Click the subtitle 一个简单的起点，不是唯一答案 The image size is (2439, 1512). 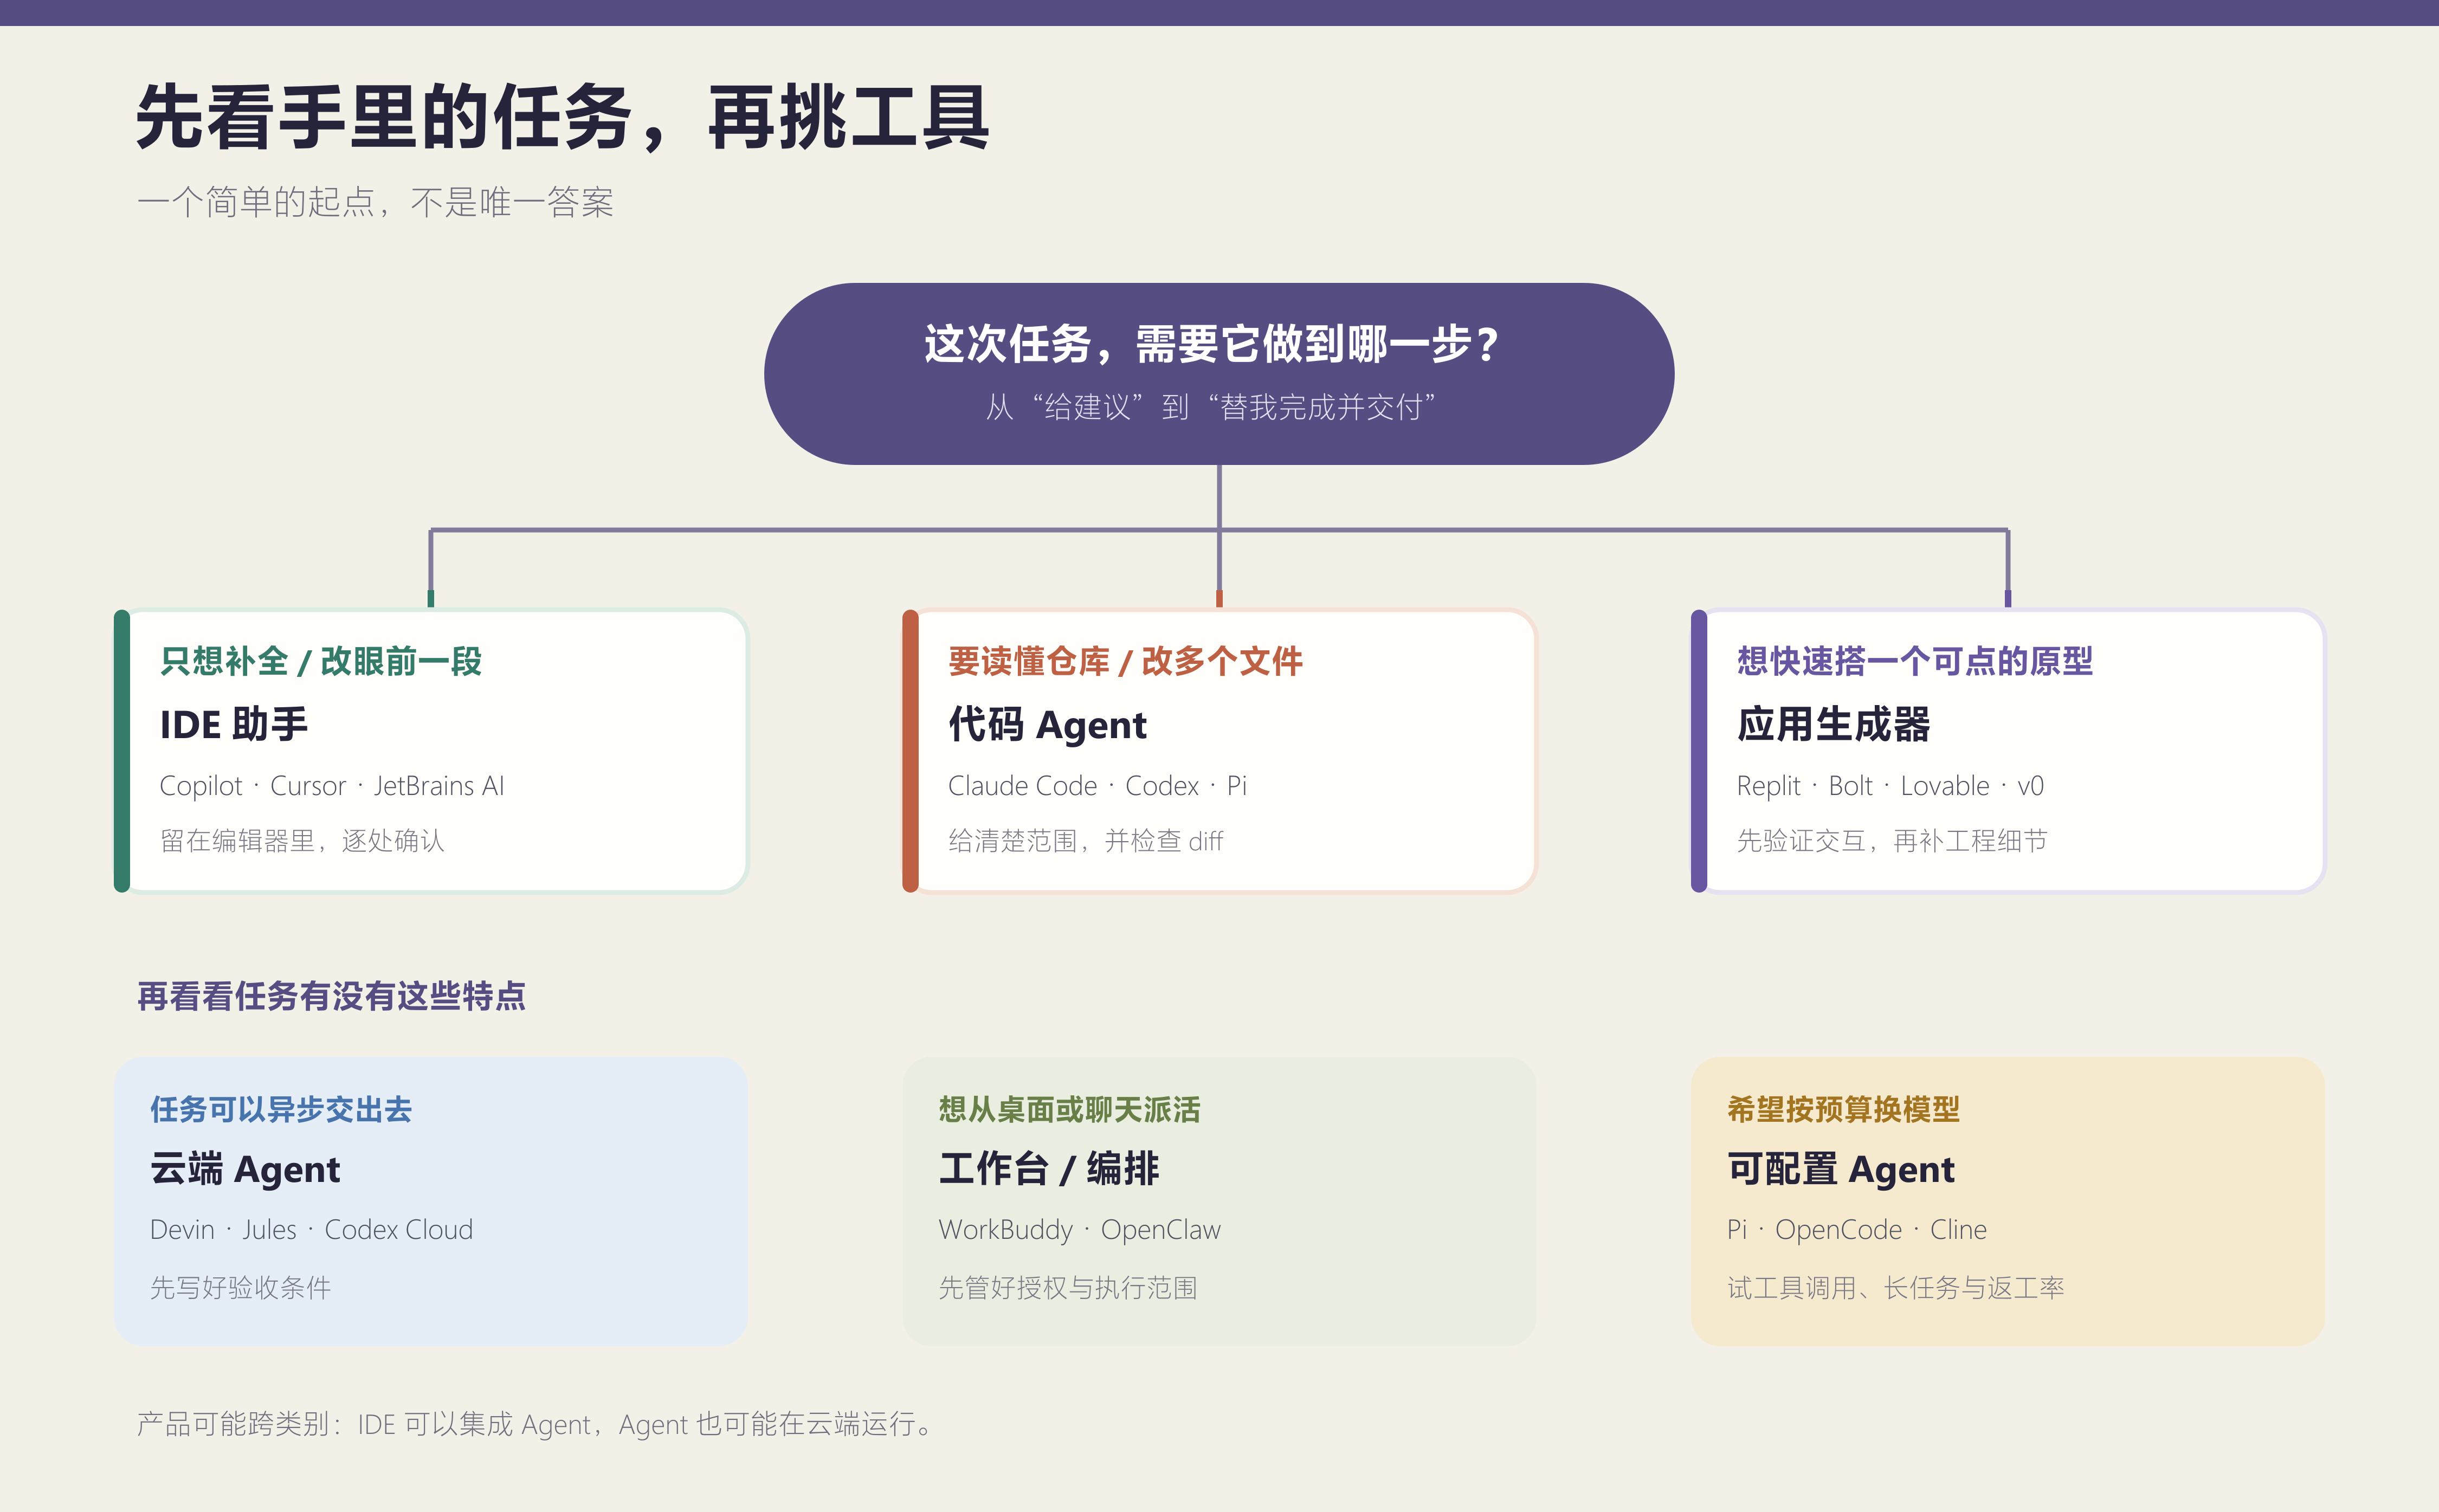[x=375, y=202]
